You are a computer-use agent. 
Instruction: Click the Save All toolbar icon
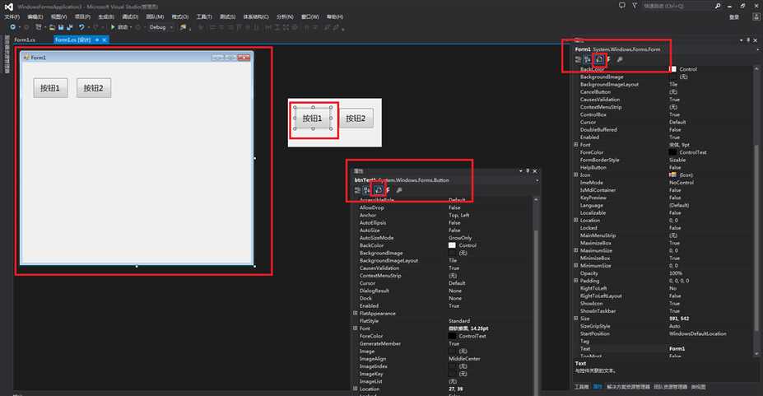70,27
